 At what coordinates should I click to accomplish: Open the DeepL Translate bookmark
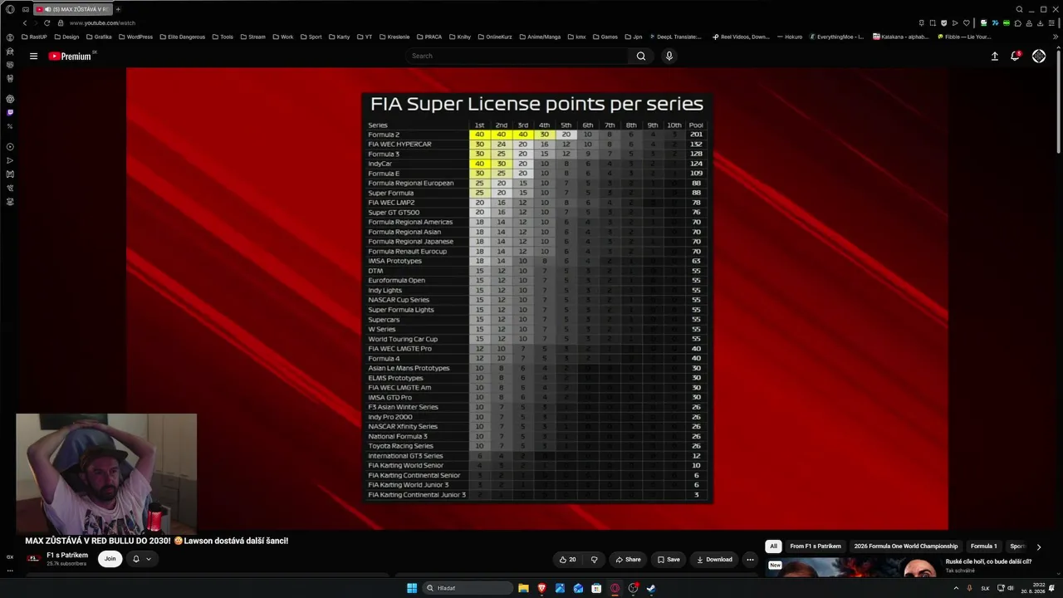point(674,37)
